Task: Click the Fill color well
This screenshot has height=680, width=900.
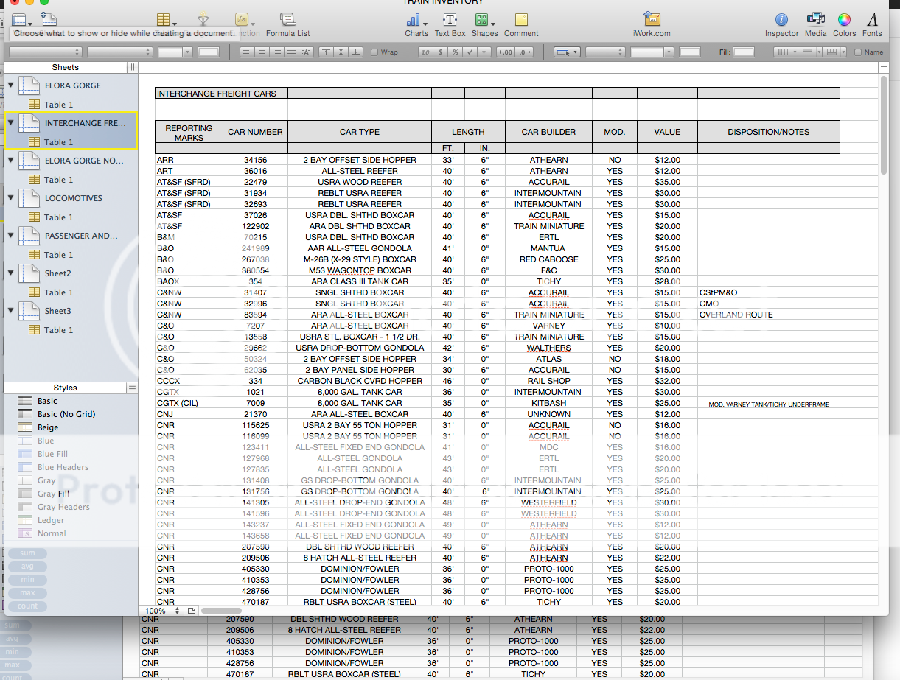Action: pyautogui.click(x=744, y=52)
